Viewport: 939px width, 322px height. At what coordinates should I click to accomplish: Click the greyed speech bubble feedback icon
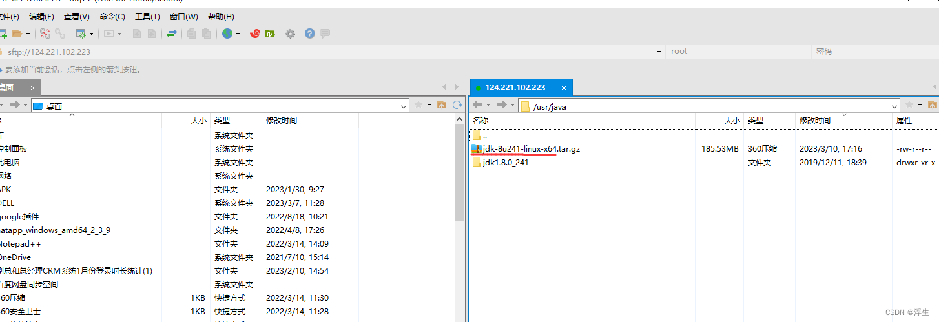(325, 34)
